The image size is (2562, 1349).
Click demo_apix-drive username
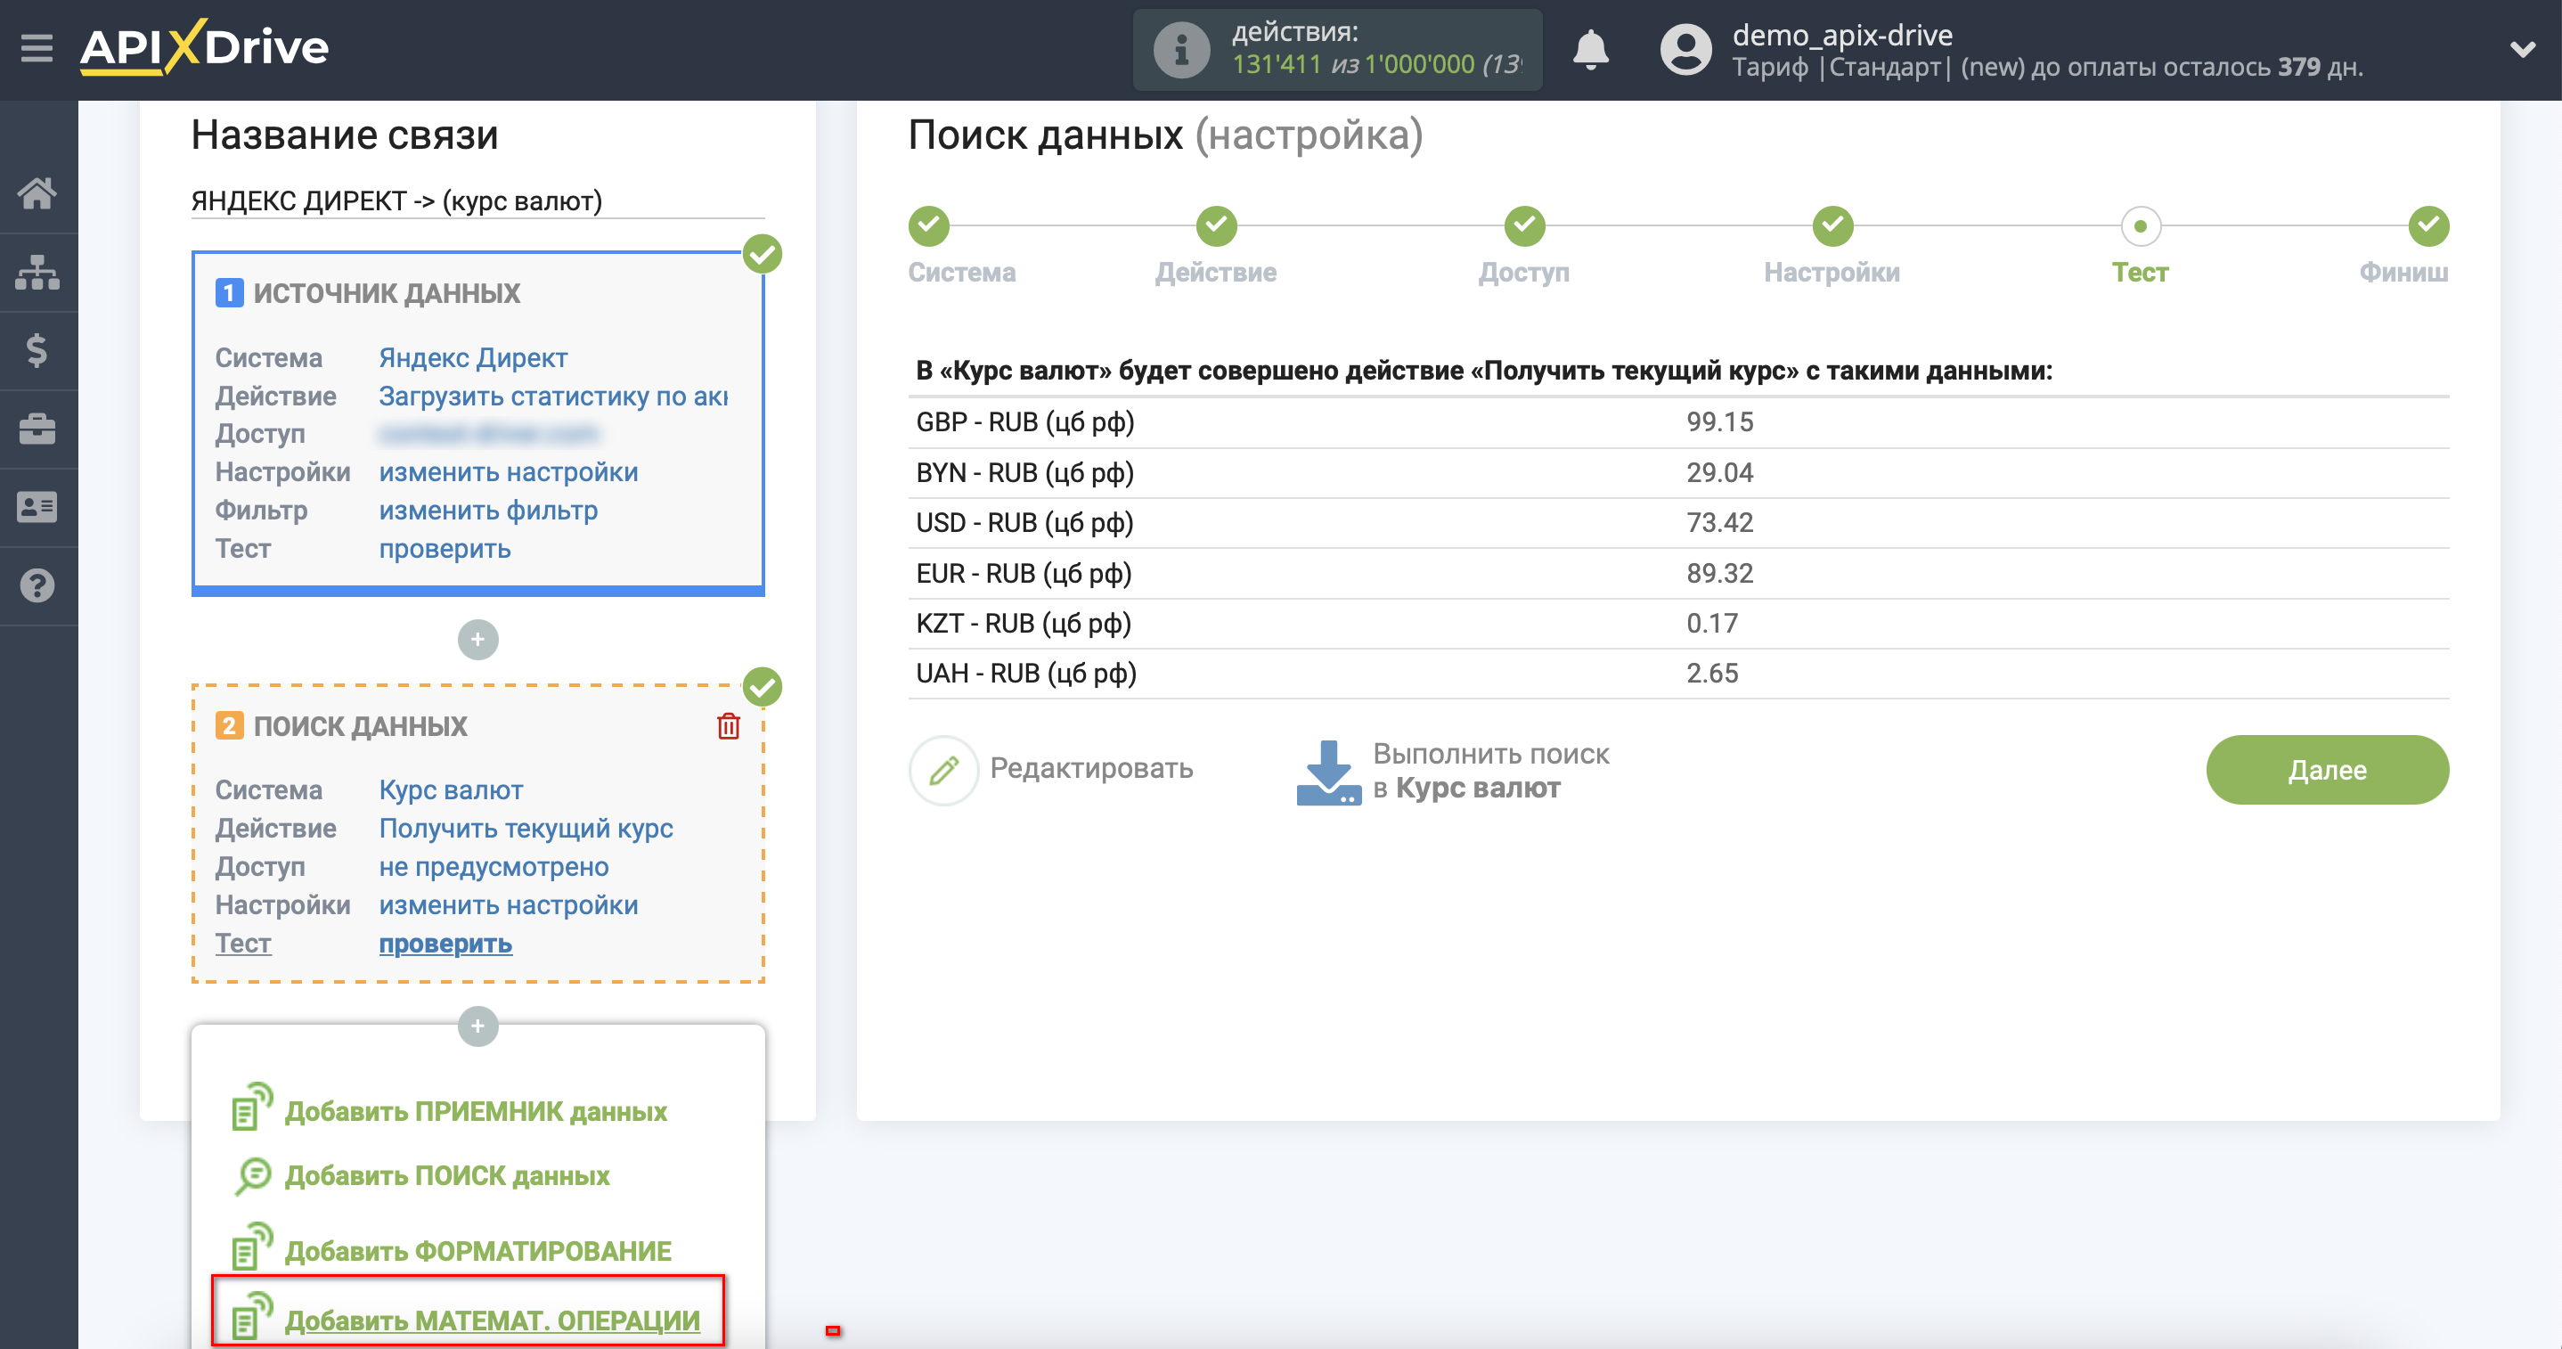pos(1842,36)
